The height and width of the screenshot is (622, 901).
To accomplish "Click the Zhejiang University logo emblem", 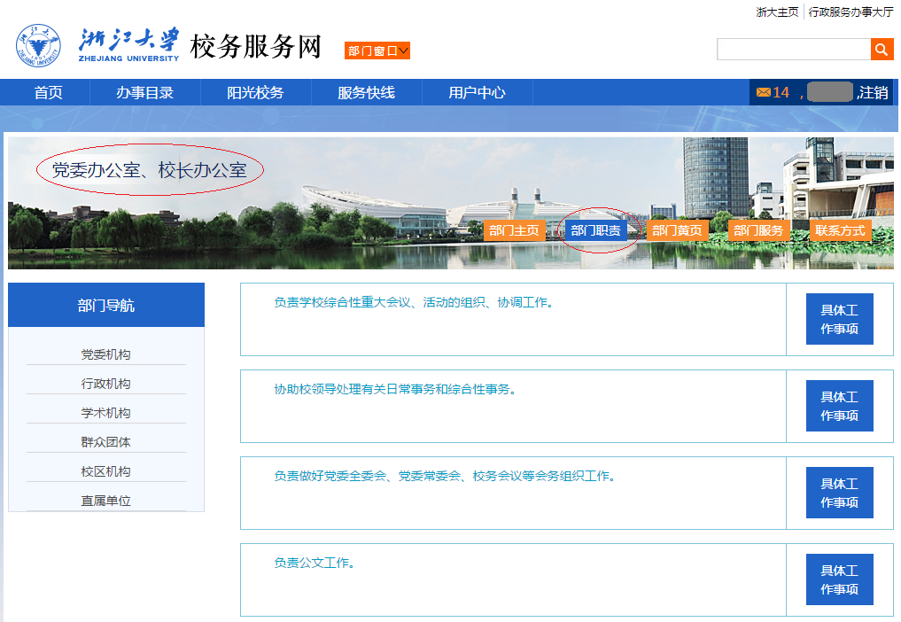I will point(38,47).
